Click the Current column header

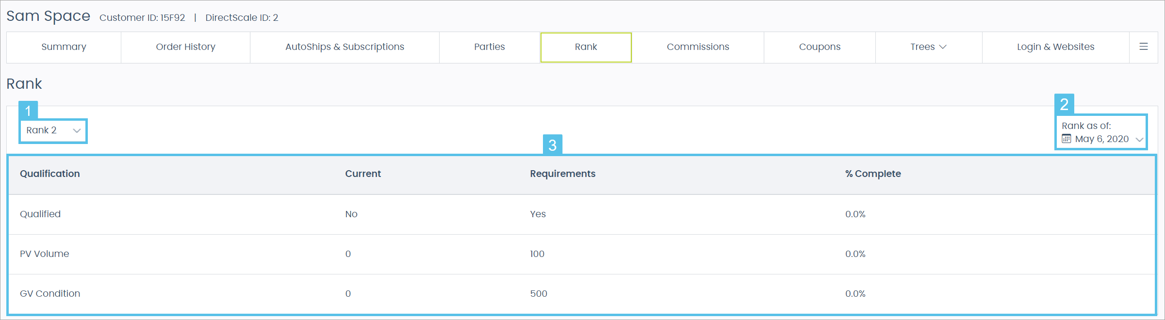point(363,174)
